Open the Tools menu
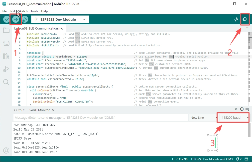The image size is (252, 162). tap(34, 11)
